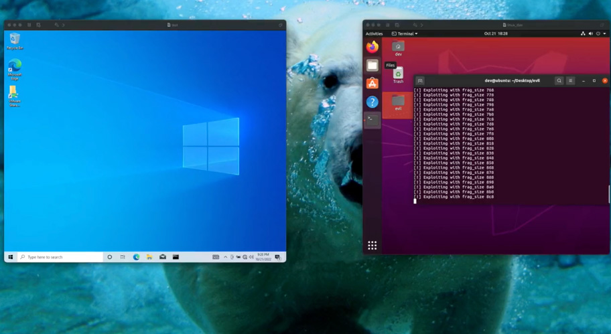Image resolution: width=611 pixels, height=334 pixels.
Task: Open a new tab in the terminal window
Action: 420,80
